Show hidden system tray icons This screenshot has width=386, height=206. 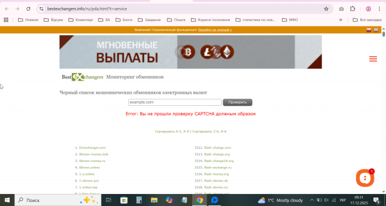[x=312, y=200]
